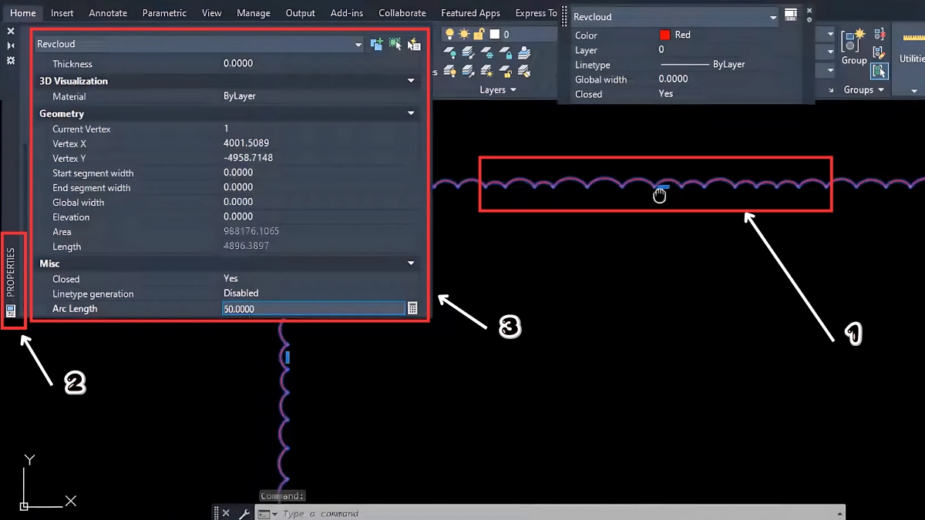Click the Arc Length input field

[313, 309]
